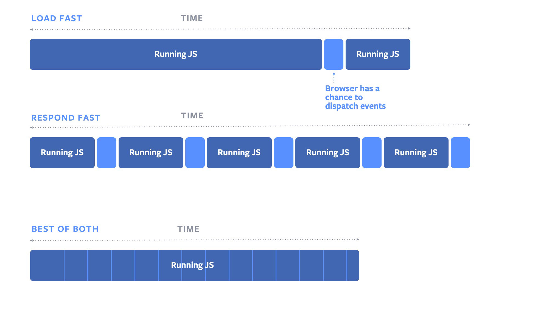
Task: Click the TIME label in the Best of Both section
Action: (x=188, y=229)
